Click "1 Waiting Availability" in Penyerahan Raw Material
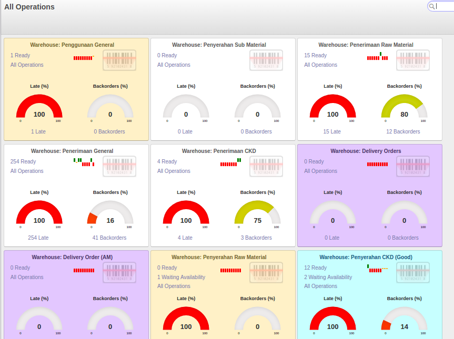 click(x=181, y=278)
